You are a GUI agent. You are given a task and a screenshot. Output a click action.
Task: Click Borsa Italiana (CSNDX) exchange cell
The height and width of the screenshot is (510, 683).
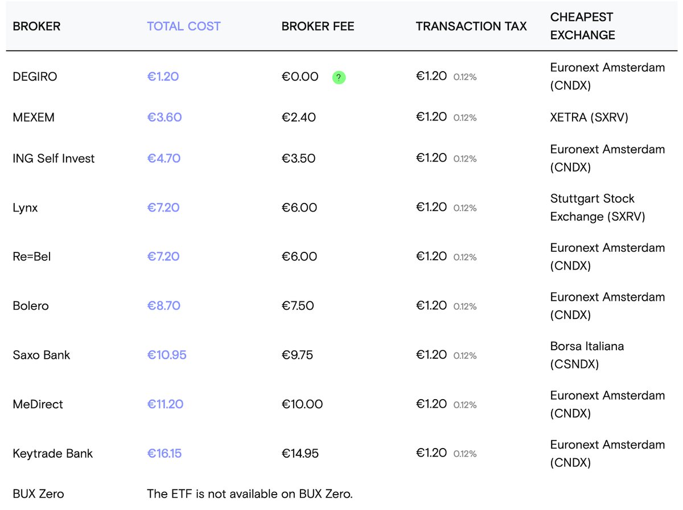587,355
